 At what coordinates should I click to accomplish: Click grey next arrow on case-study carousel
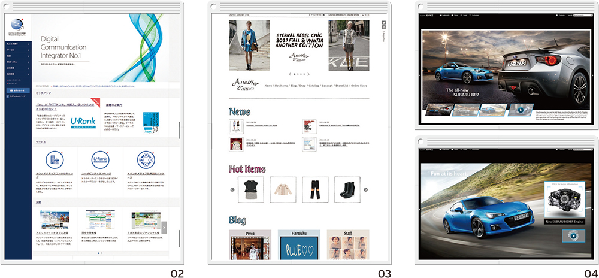[x=164, y=228]
